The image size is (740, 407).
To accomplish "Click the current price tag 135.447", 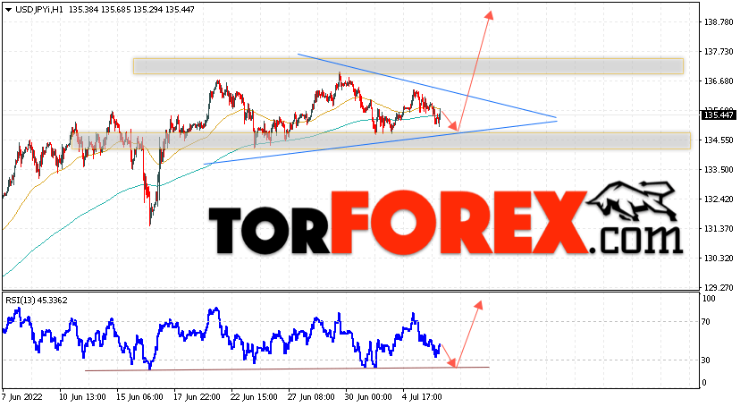I will (719, 114).
